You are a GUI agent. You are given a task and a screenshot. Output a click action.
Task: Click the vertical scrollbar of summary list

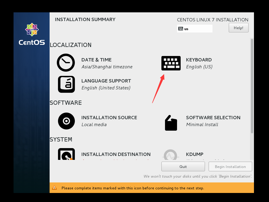tap(252, 86)
